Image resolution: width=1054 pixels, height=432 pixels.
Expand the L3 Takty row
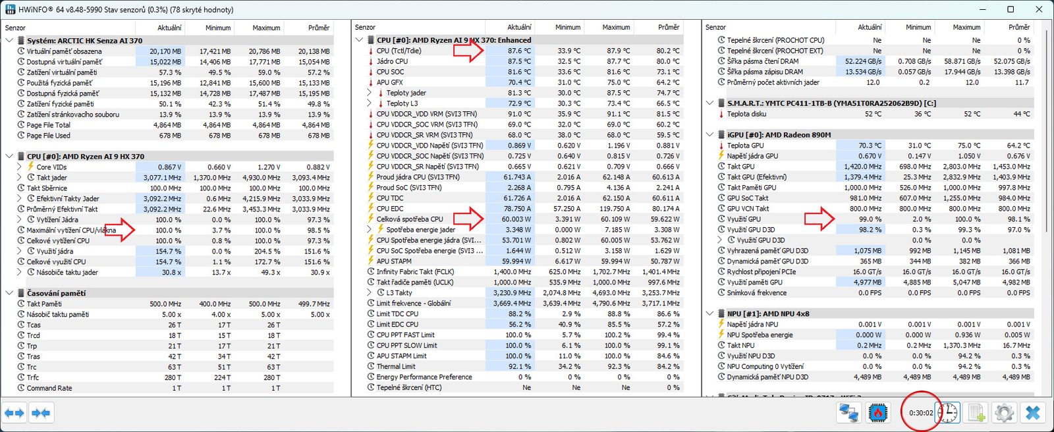point(370,293)
